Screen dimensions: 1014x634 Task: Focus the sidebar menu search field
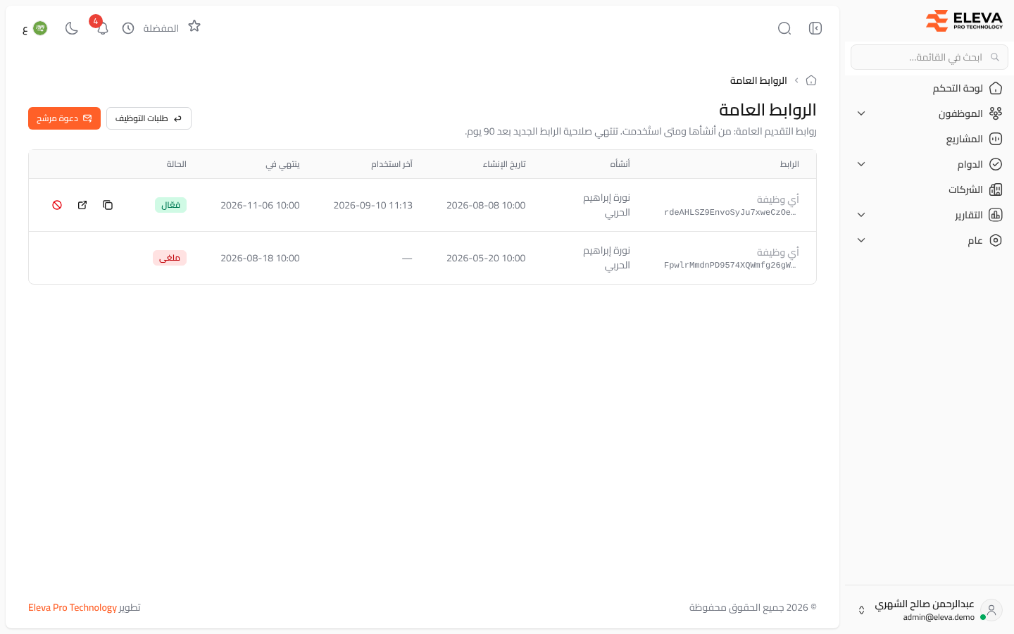[930, 57]
